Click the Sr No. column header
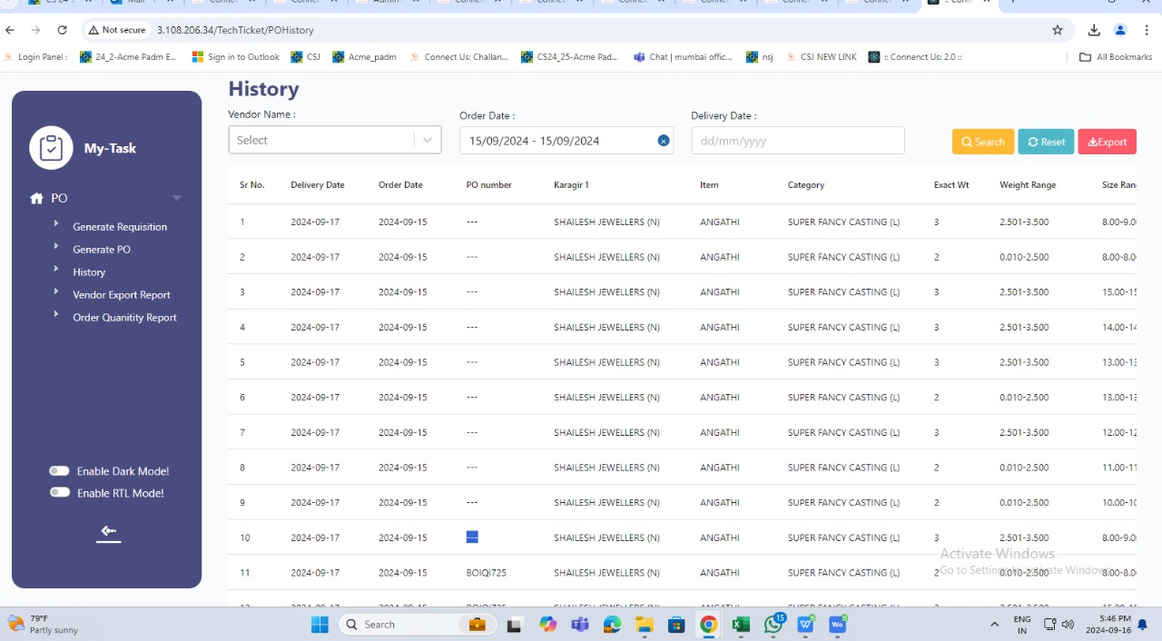This screenshot has height=641, width=1162. (x=252, y=185)
